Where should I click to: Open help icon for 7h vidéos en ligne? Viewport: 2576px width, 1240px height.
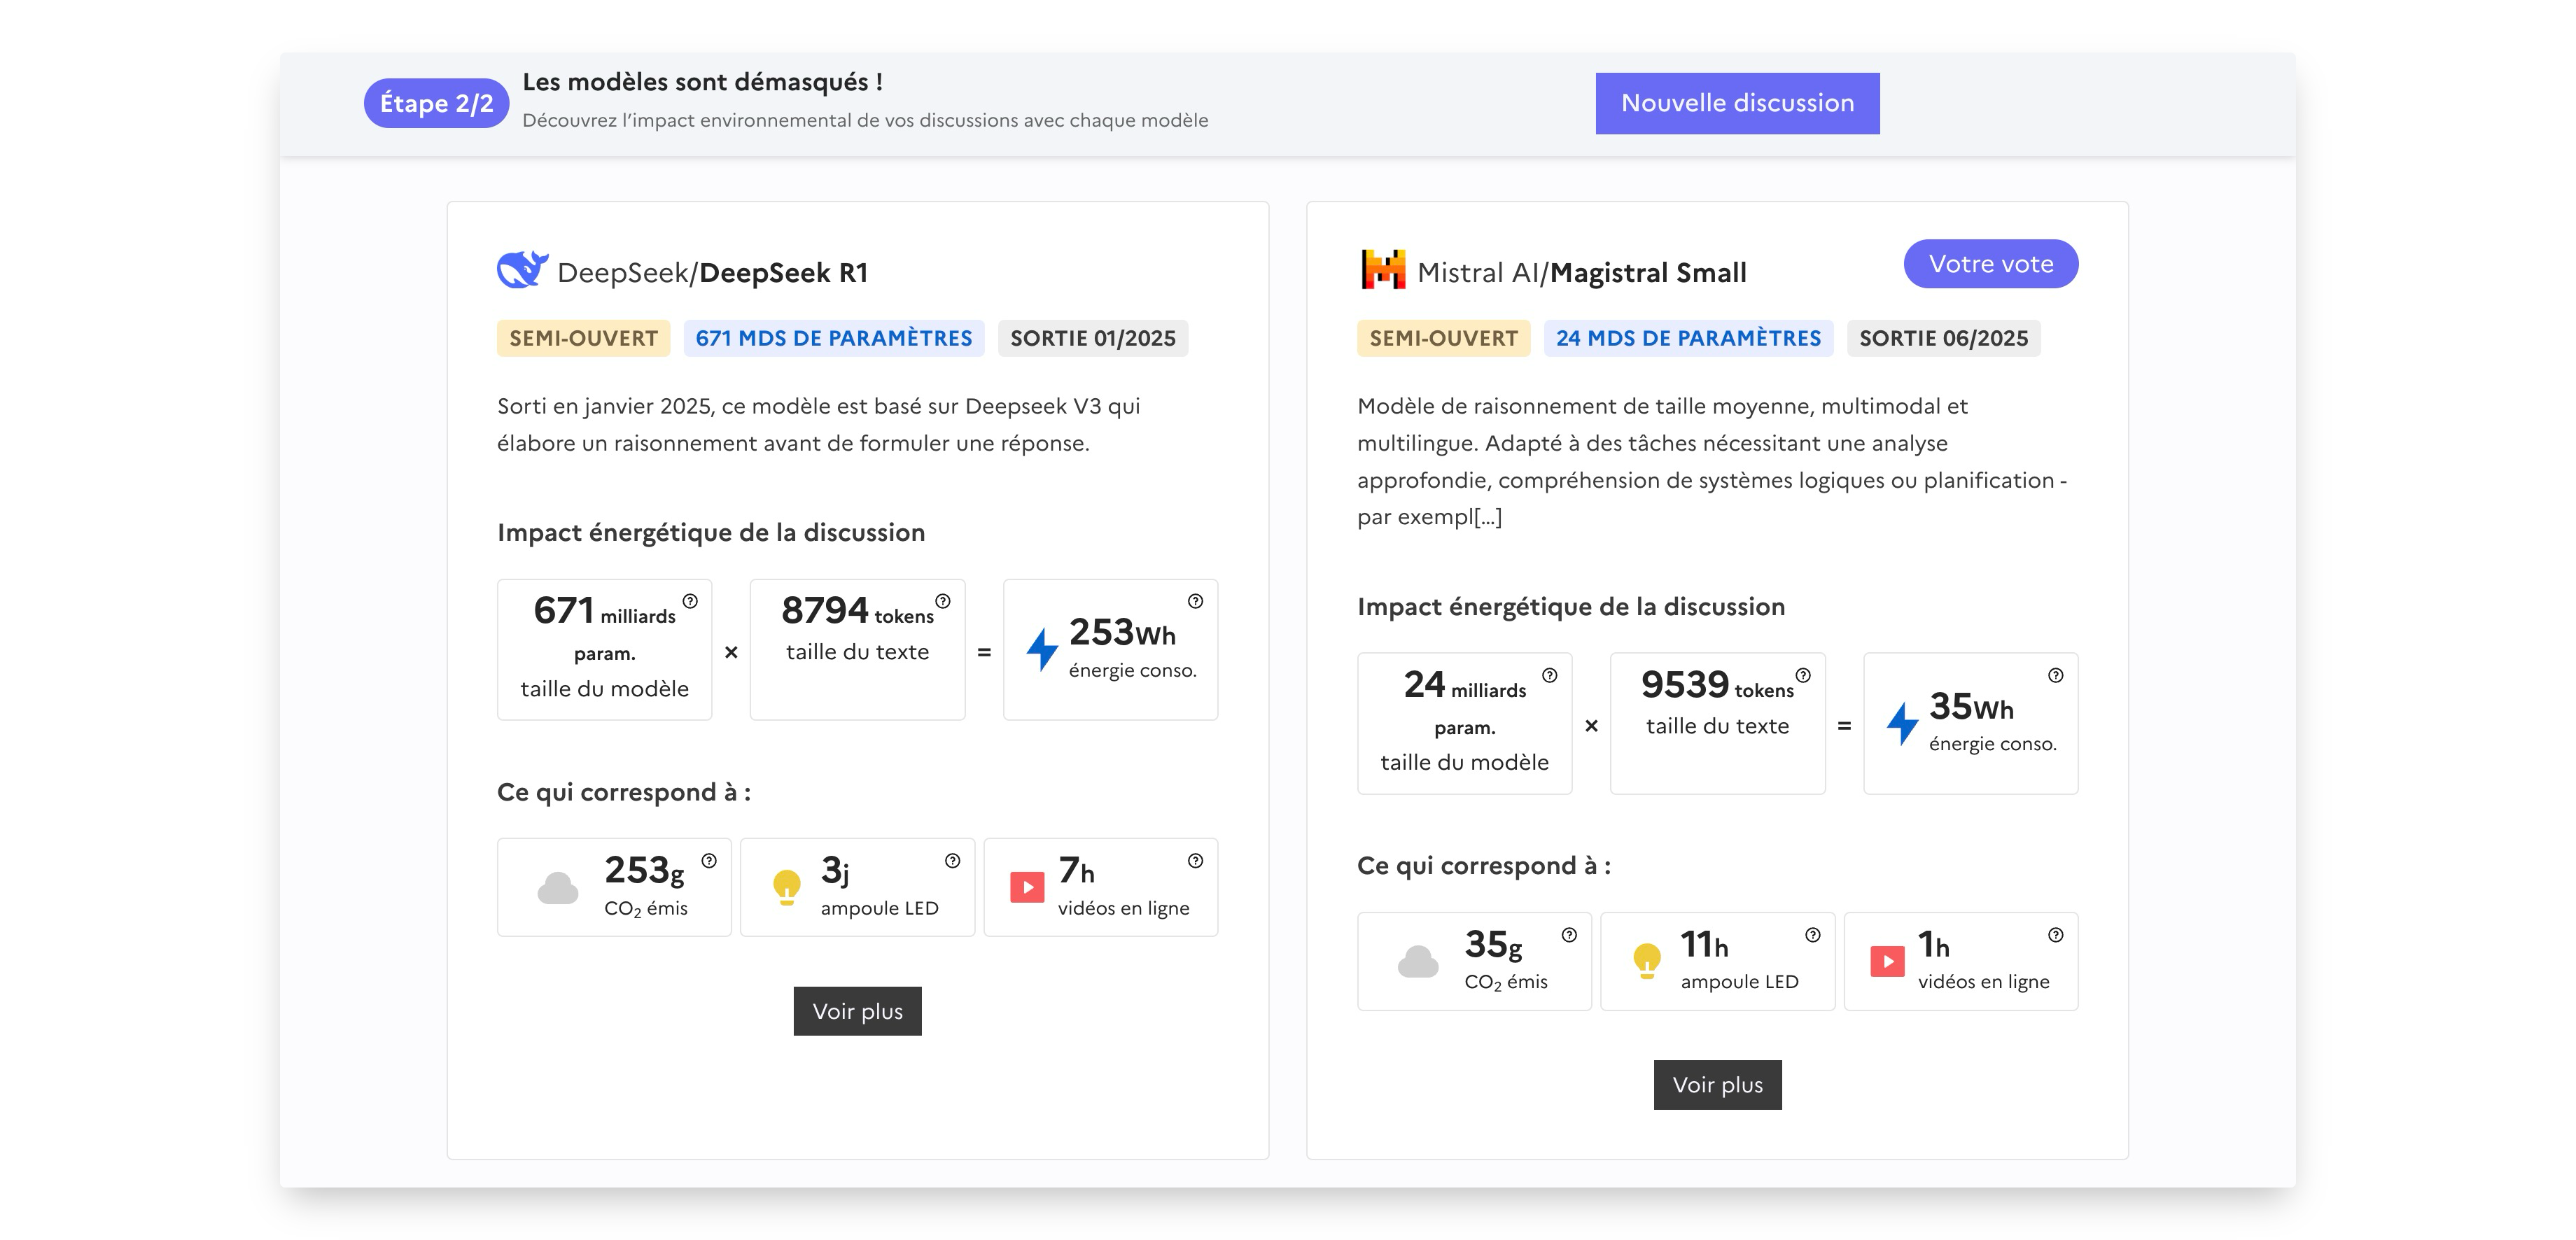coord(1195,860)
